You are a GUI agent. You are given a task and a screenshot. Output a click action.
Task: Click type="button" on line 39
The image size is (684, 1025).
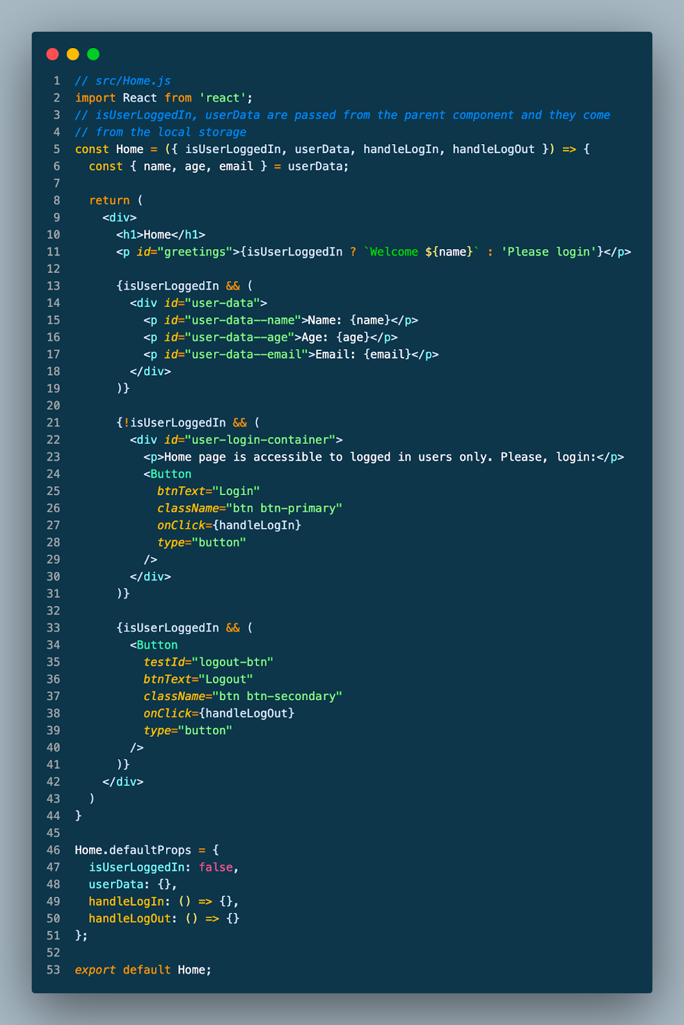click(x=188, y=730)
